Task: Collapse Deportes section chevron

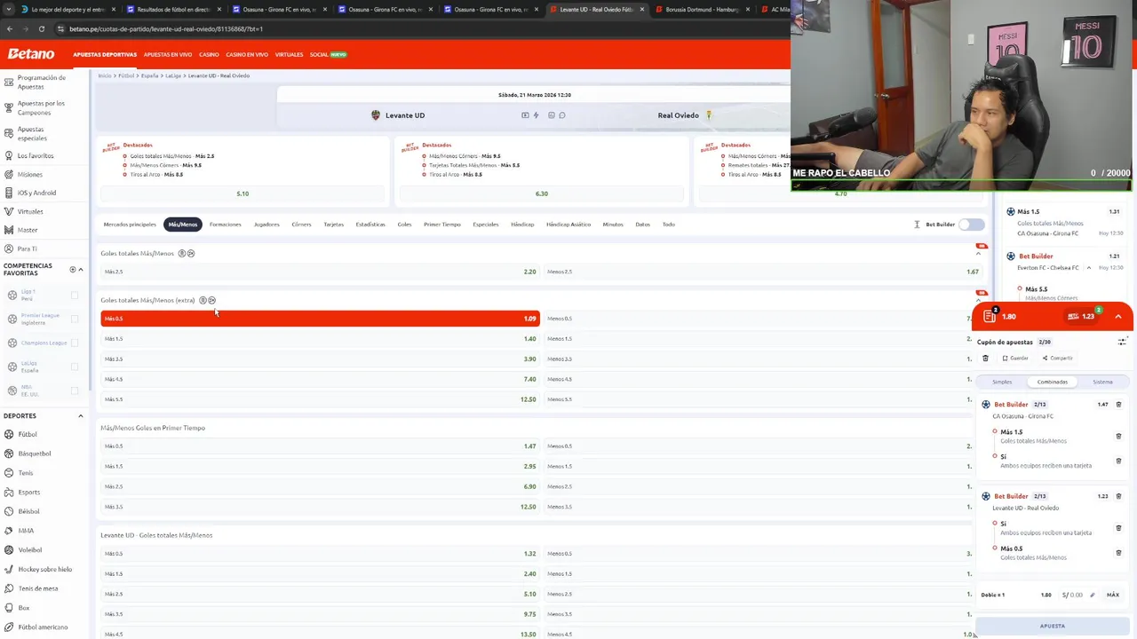Action: (80, 415)
